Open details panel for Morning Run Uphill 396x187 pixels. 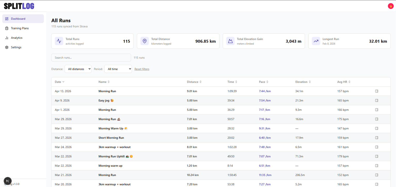[x=377, y=156]
